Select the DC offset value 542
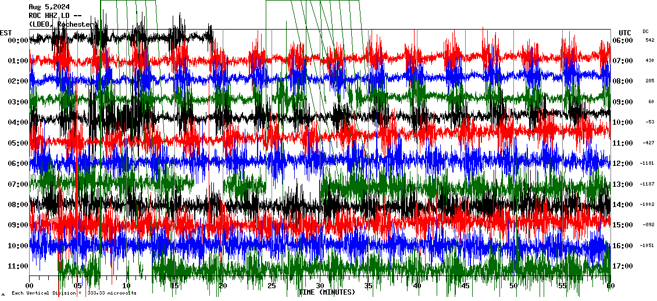Viewport: 657px width, 301px height. click(649, 41)
